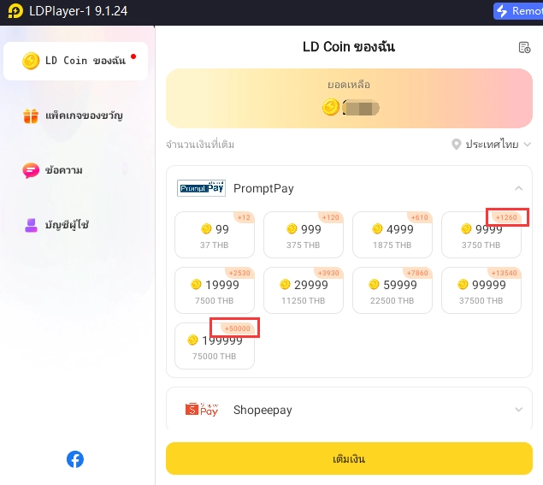Click the PromptPay logo
The image size is (543, 485).
(x=201, y=188)
